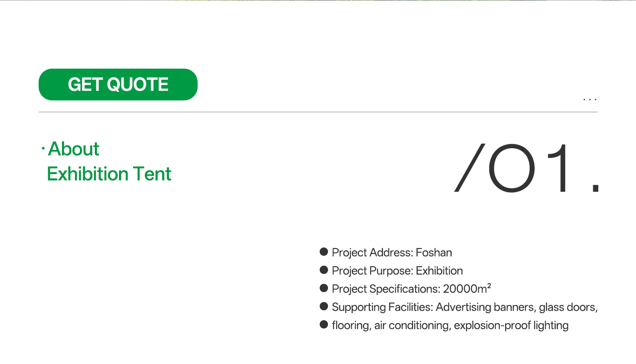636x364 pixels.
Task: Click the gray horizontal divider line
Action: point(318,112)
